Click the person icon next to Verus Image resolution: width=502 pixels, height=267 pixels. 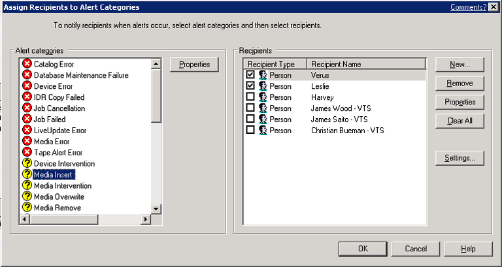pyautogui.click(x=263, y=75)
